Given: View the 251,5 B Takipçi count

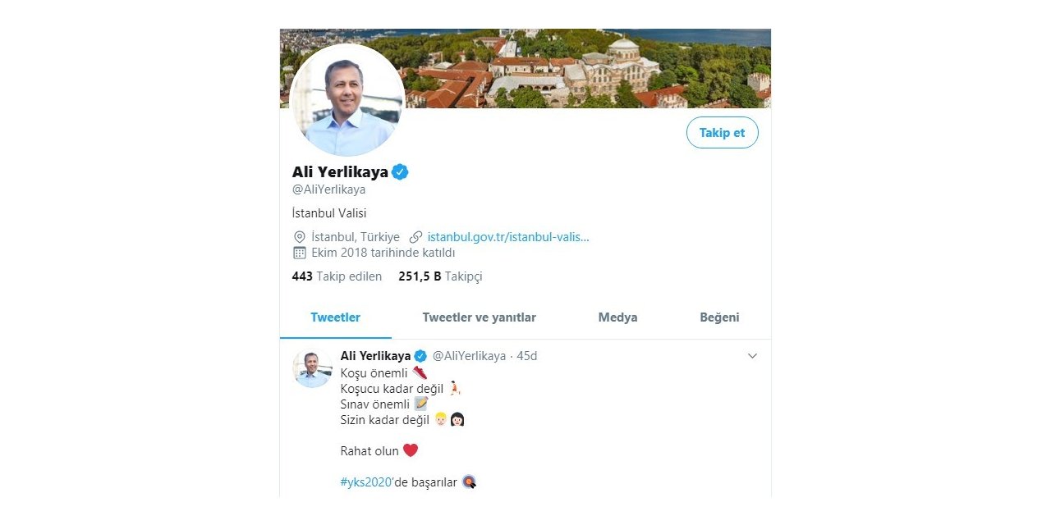Looking at the screenshot, I should click(440, 276).
